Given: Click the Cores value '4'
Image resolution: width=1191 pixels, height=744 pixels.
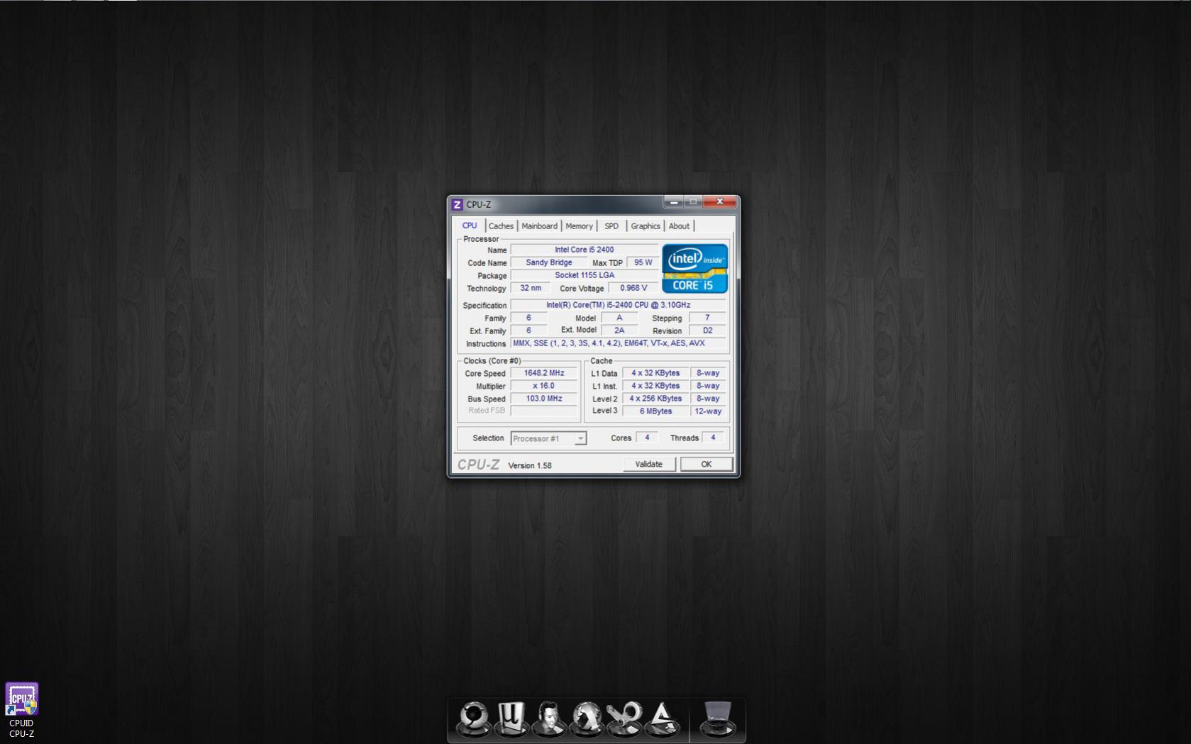Looking at the screenshot, I should click(647, 438).
